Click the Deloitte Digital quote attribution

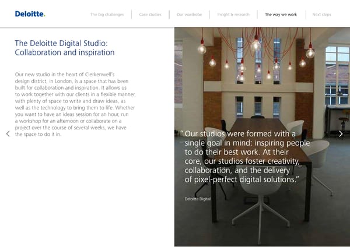[x=197, y=199]
